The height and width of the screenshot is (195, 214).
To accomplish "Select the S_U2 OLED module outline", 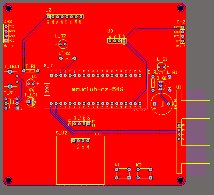I will coord(80,160).
